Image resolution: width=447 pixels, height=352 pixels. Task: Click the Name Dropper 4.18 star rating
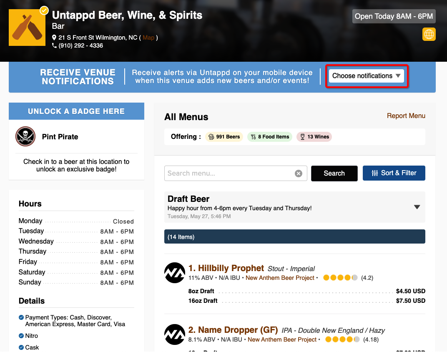[342, 339]
